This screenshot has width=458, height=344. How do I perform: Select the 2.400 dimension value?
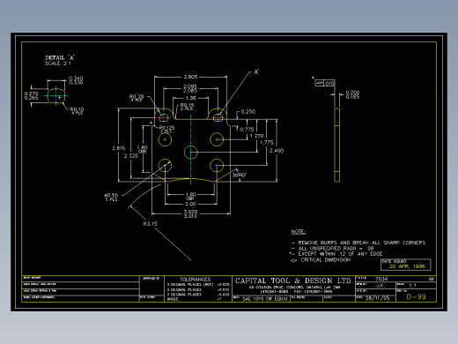tap(277, 151)
